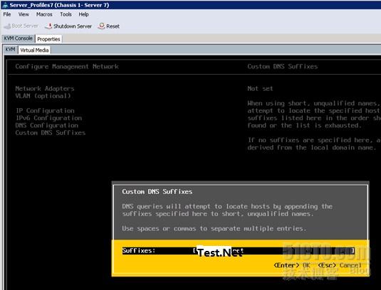Image resolution: width=381 pixels, height=290 pixels.
Task: Select the KVM sub-tab
Action: [x=10, y=50]
